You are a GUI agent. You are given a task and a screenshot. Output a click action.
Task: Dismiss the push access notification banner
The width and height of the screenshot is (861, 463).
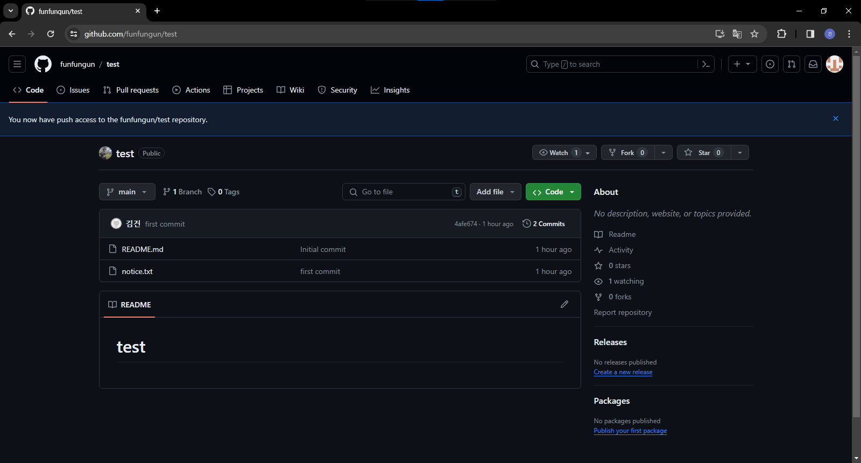coord(836,118)
